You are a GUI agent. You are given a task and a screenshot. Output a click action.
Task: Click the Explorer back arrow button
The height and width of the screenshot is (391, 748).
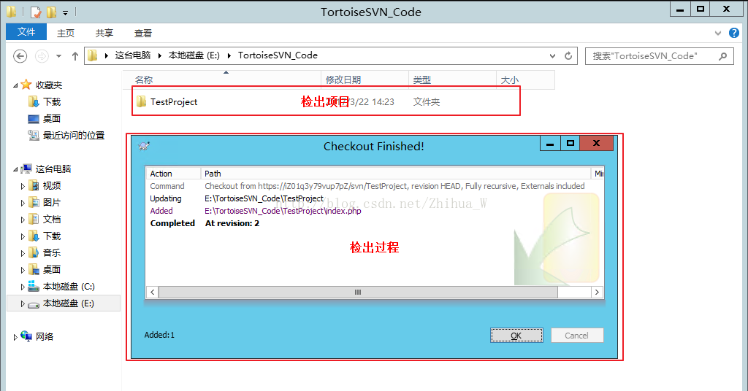[x=20, y=56]
